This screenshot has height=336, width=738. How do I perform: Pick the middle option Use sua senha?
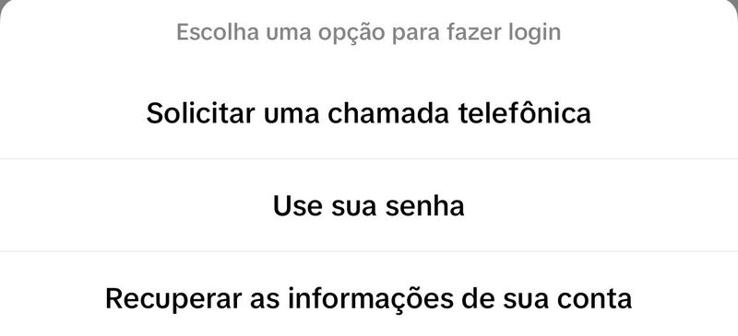(x=369, y=206)
